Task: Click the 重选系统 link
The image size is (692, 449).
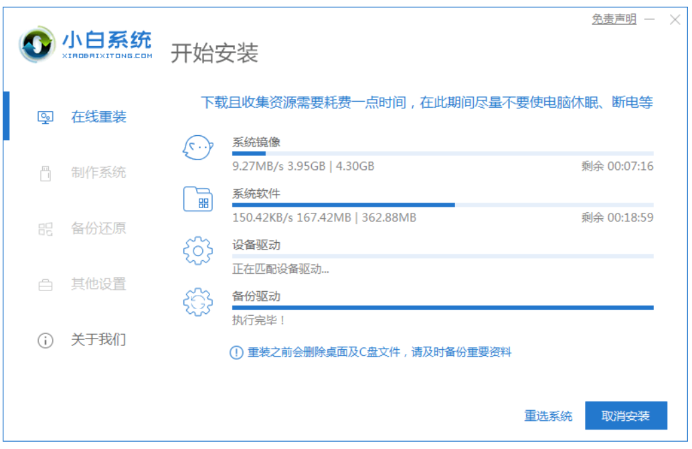Action: point(548,416)
